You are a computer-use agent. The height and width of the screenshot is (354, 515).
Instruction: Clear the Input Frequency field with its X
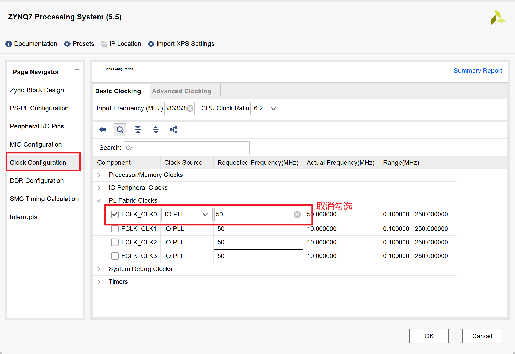[x=190, y=108]
